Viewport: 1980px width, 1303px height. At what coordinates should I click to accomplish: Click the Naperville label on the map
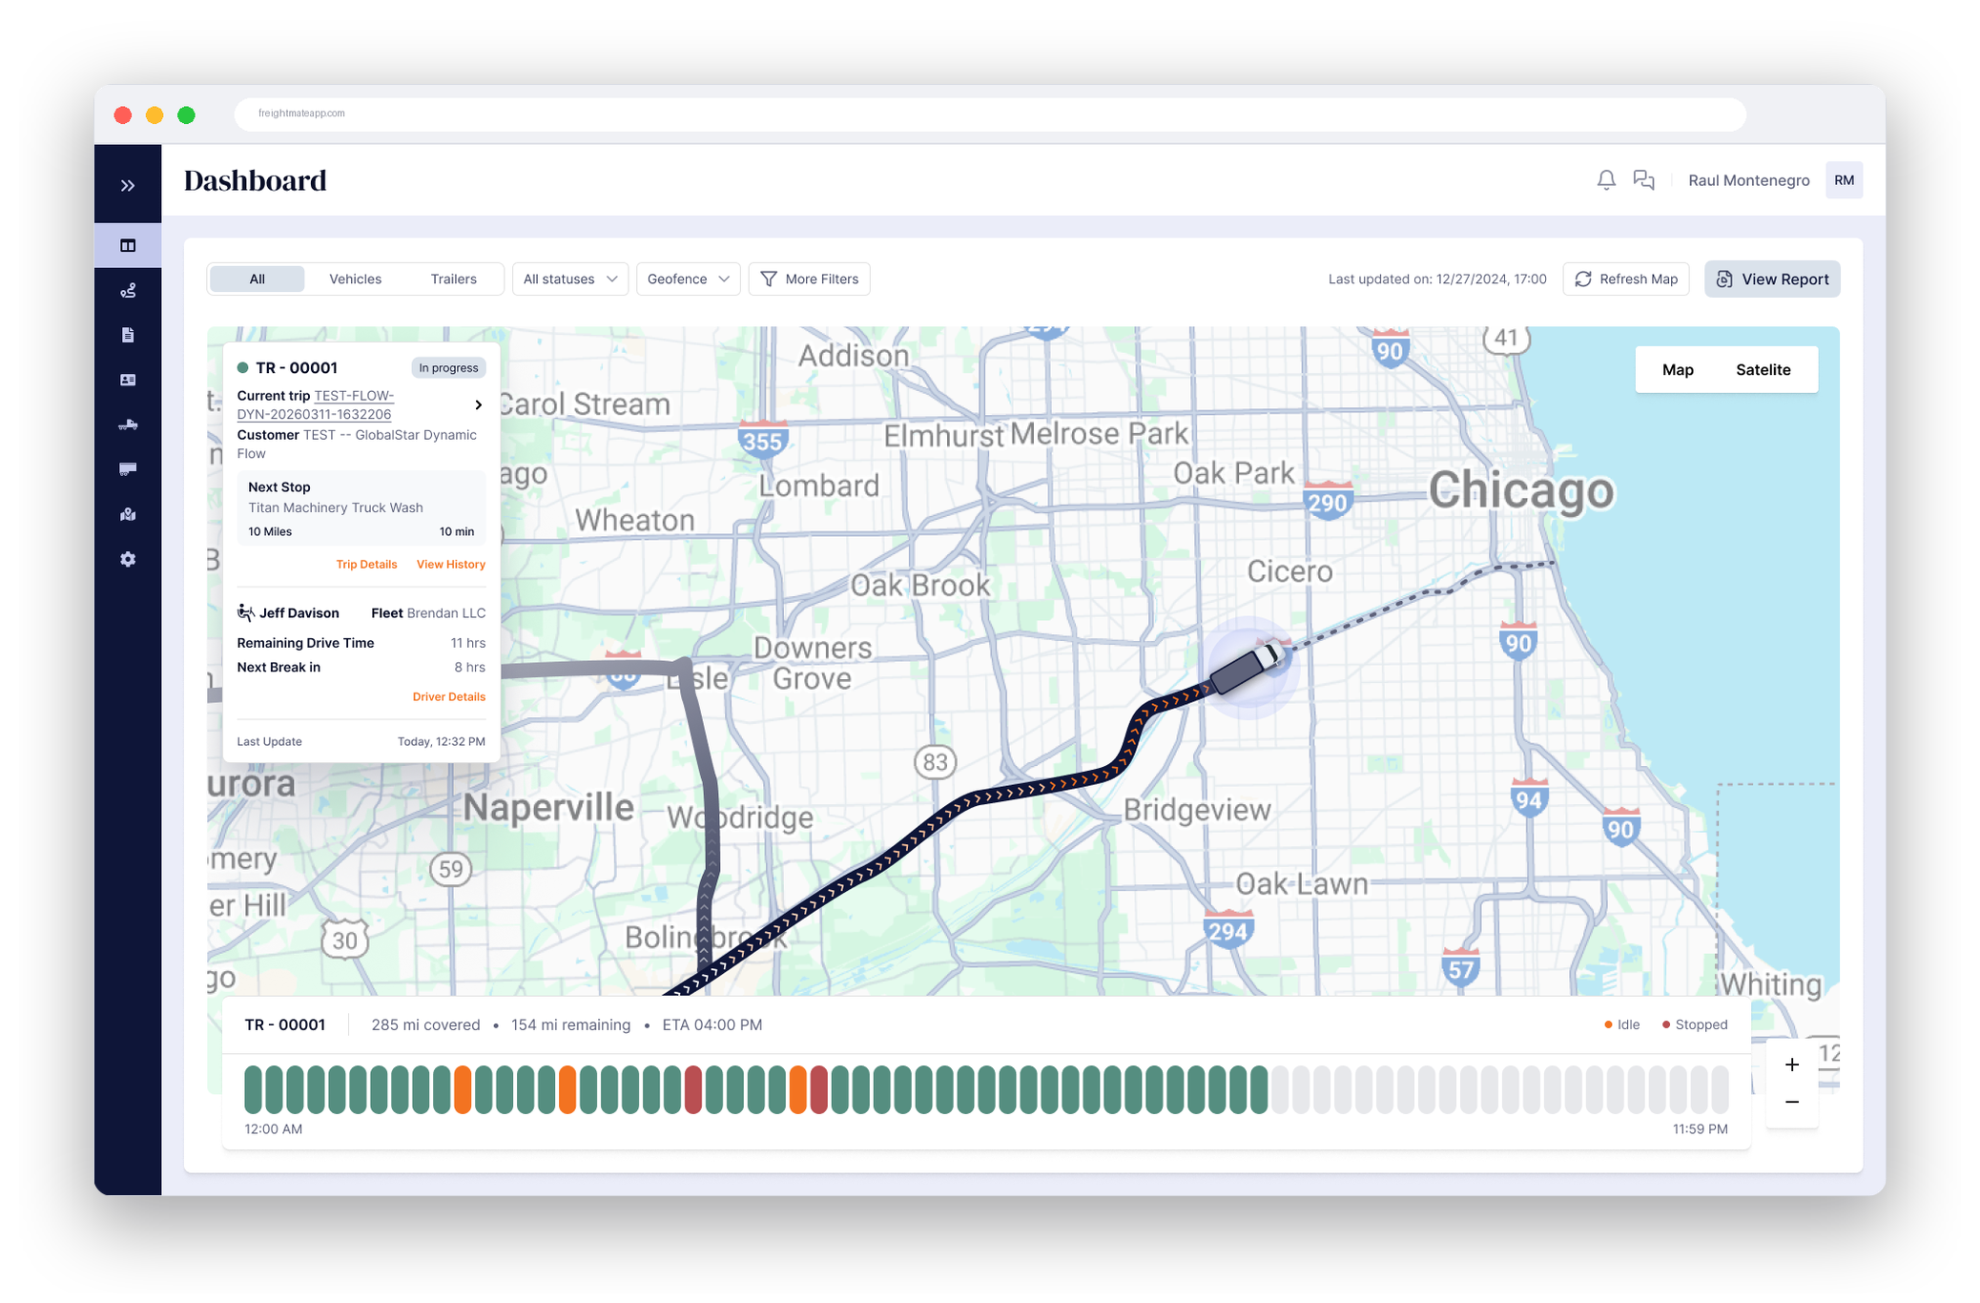click(x=548, y=808)
